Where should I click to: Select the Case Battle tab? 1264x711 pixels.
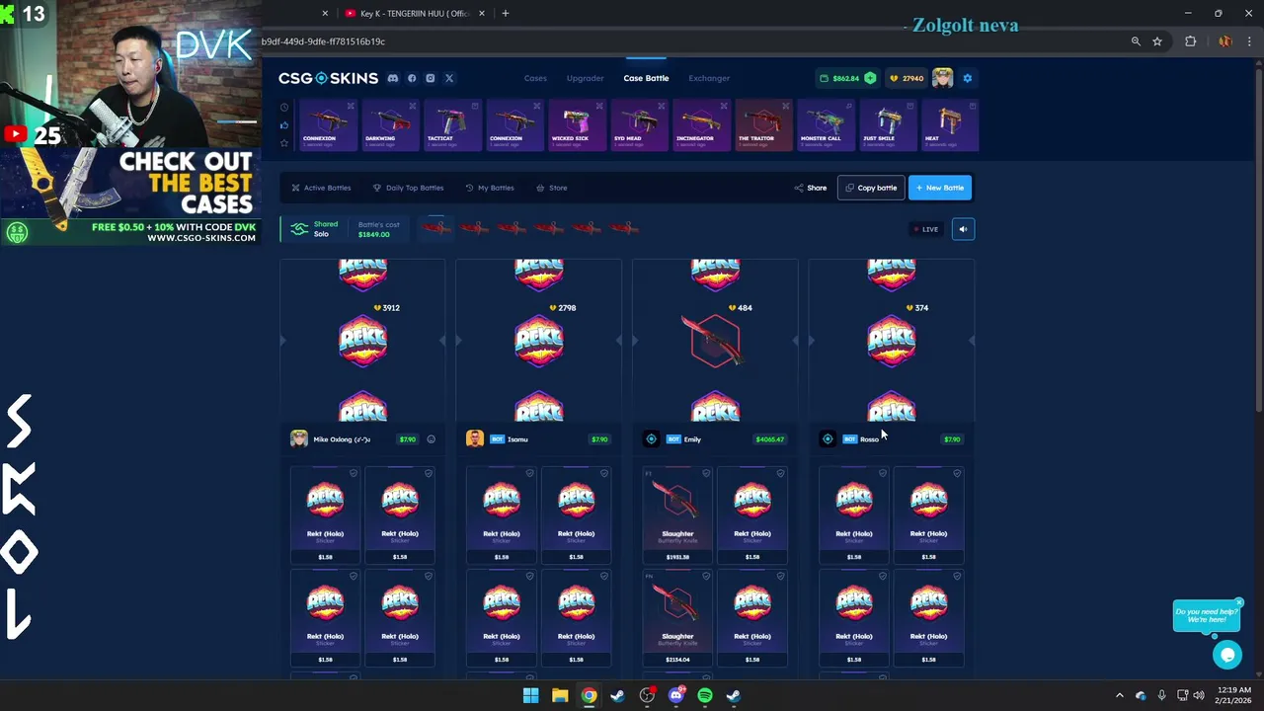coord(646,78)
